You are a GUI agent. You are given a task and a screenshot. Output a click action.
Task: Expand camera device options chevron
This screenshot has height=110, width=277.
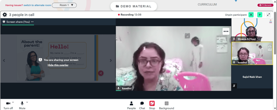pos(13,102)
